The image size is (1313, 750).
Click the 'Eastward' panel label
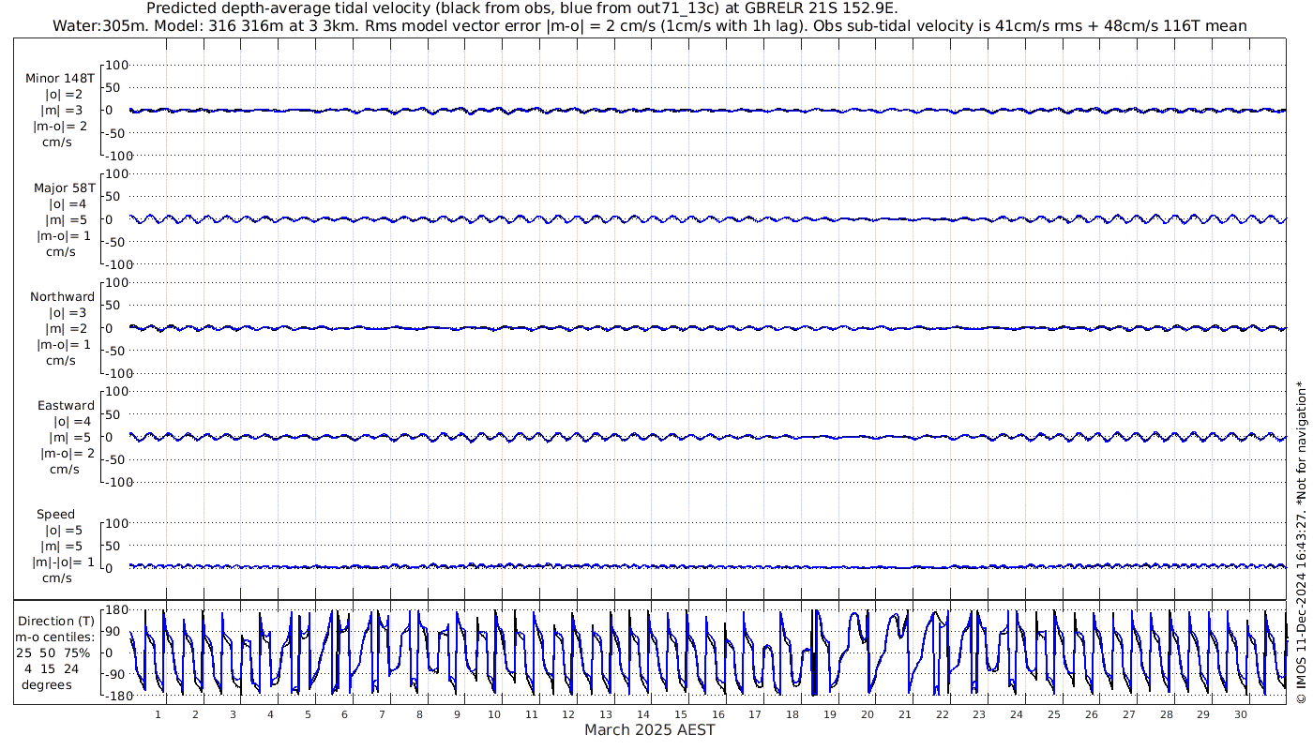(x=66, y=405)
